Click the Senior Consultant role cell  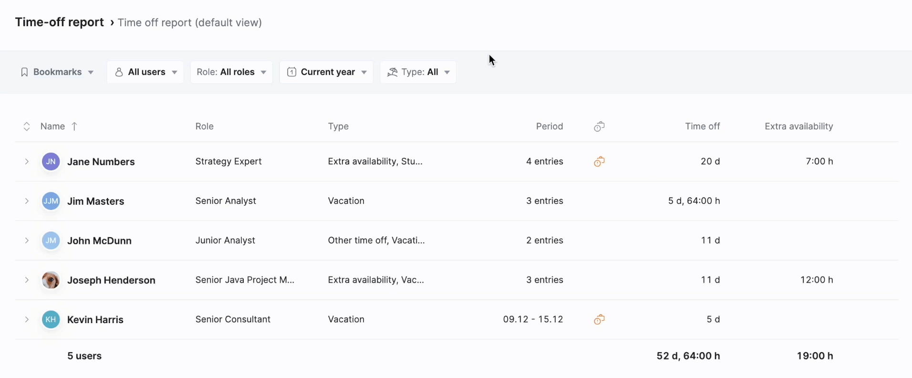pyautogui.click(x=233, y=319)
